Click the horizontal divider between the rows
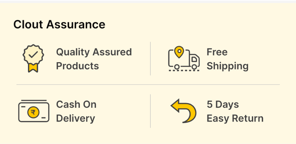 click(148, 84)
